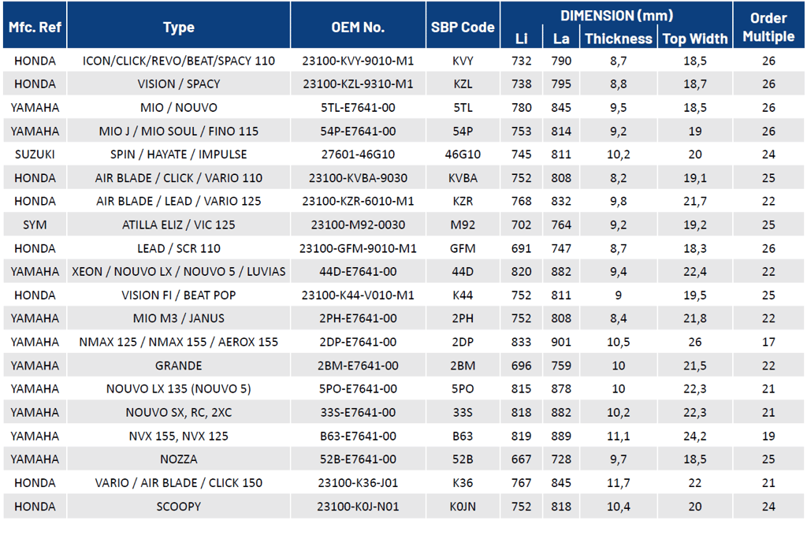Viewport: 807px width, 535px height.
Task: Click AIR BLADE / CLICK / VARIO 110
Action: [179, 178]
